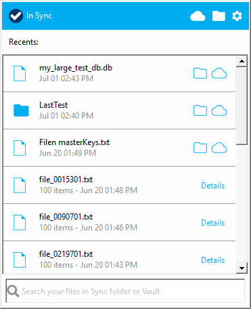Click the scrollbar down arrow
Image resolution: width=251 pixels, height=309 pixels.
pyautogui.click(x=242, y=268)
